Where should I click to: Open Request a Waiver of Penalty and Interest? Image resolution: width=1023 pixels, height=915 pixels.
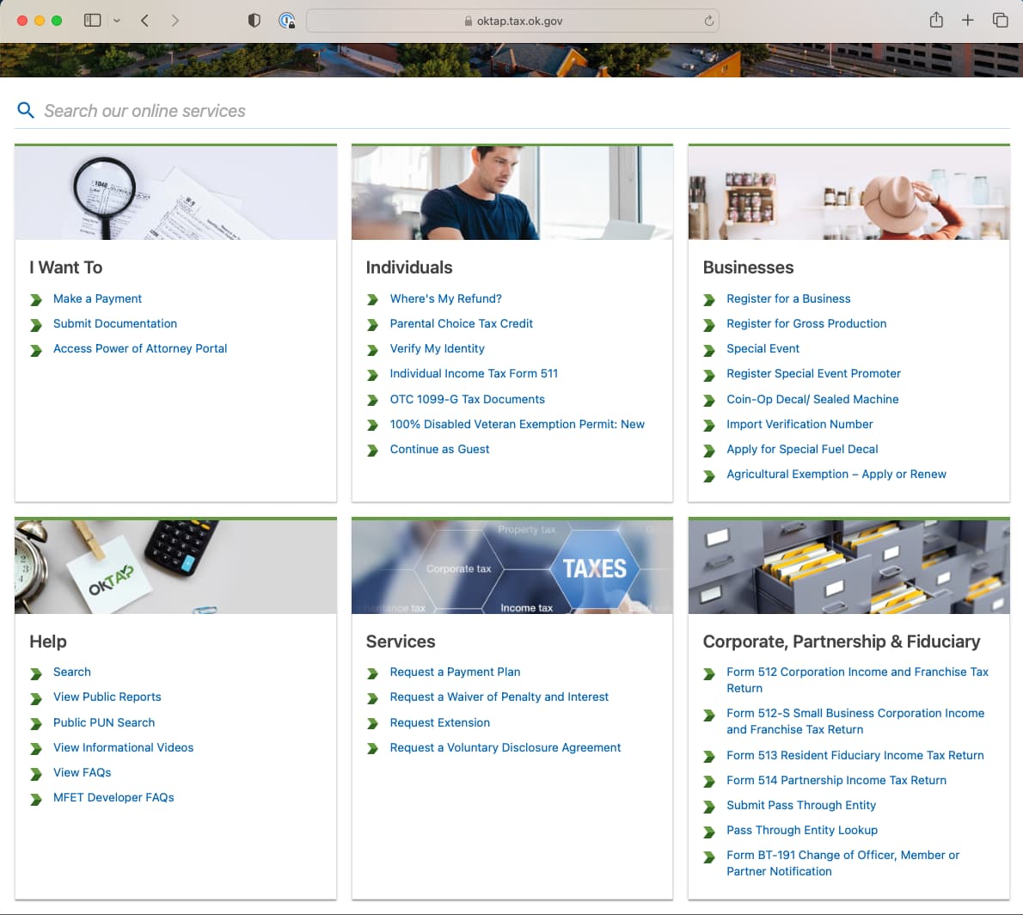click(x=499, y=697)
